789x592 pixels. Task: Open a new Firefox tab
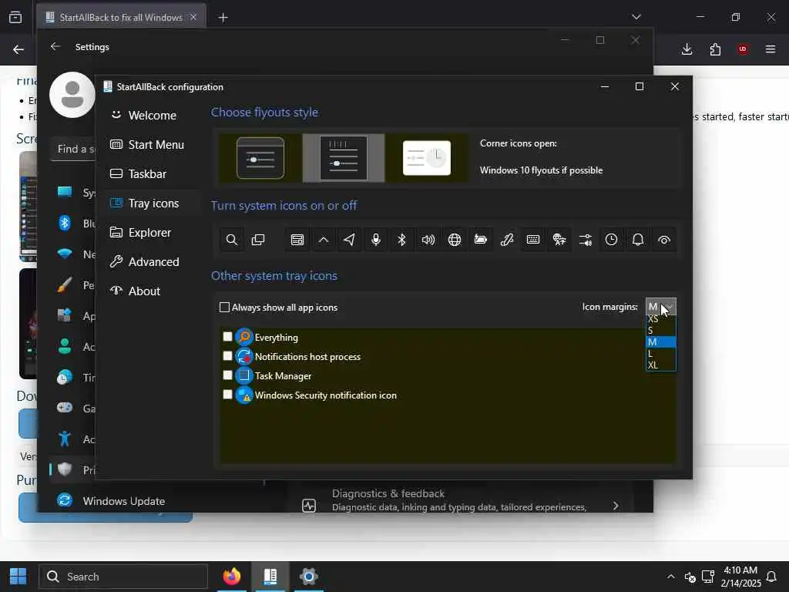[x=223, y=18]
